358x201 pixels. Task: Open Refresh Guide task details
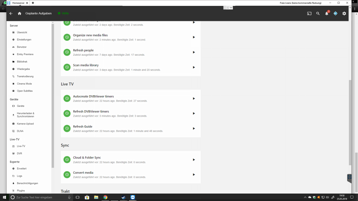[83, 127]
